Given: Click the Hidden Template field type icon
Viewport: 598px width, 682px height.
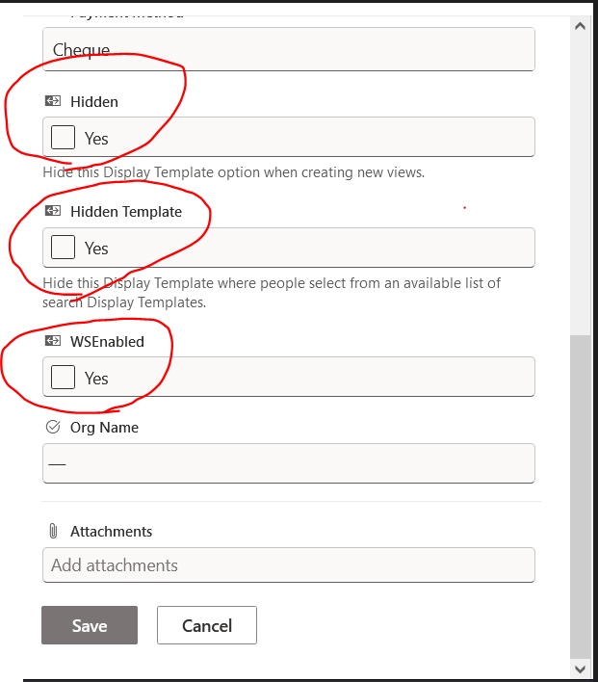Looking at the screenshot, I should tap(53, 211).
